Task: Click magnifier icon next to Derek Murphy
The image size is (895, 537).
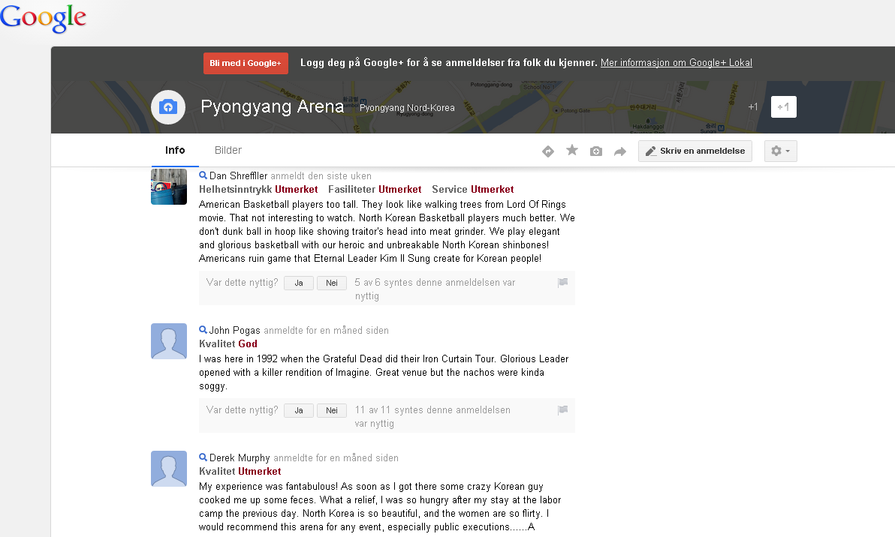Action: pos(203,457)
